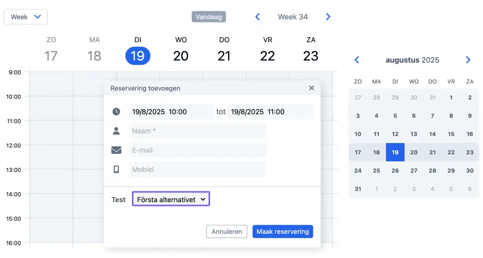Select Friday 22 in week header
The image size is (483, 258).
coord(267,56)
